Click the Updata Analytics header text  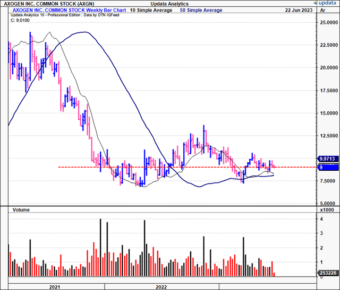coord(169,4)
